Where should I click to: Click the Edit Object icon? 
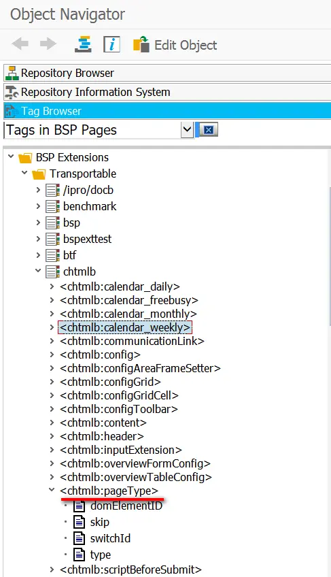click(x=141, y=44)
